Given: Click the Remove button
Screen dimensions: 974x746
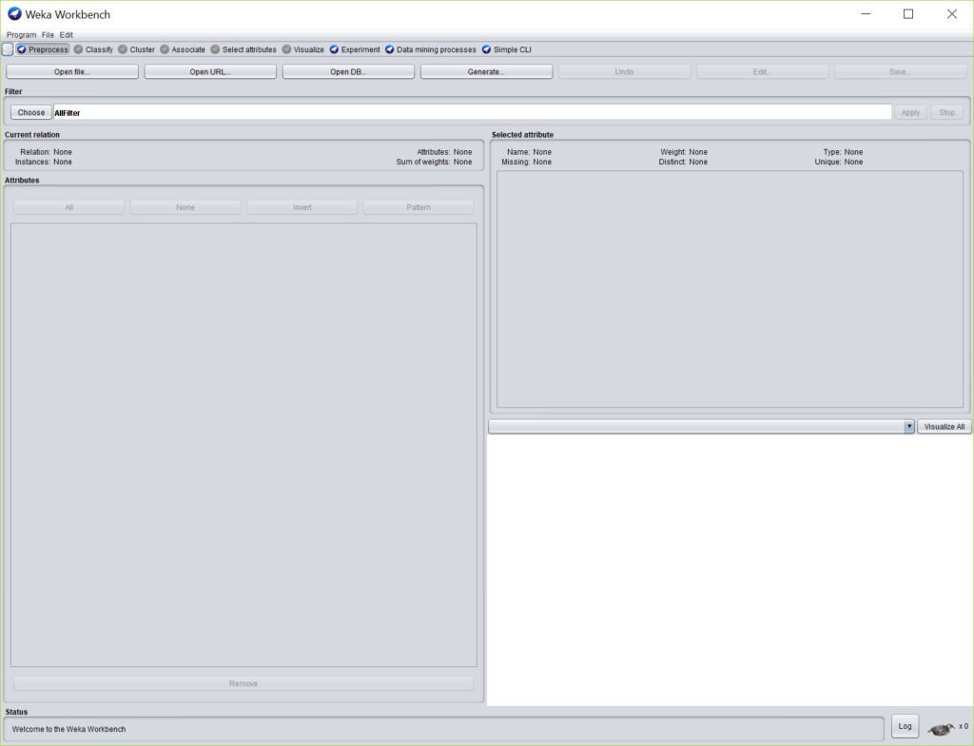Looking at the screenshot, I should (x=243, y=683).
